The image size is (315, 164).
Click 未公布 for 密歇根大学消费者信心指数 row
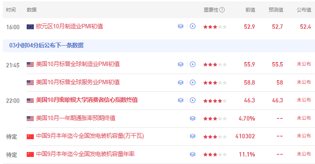304,100
